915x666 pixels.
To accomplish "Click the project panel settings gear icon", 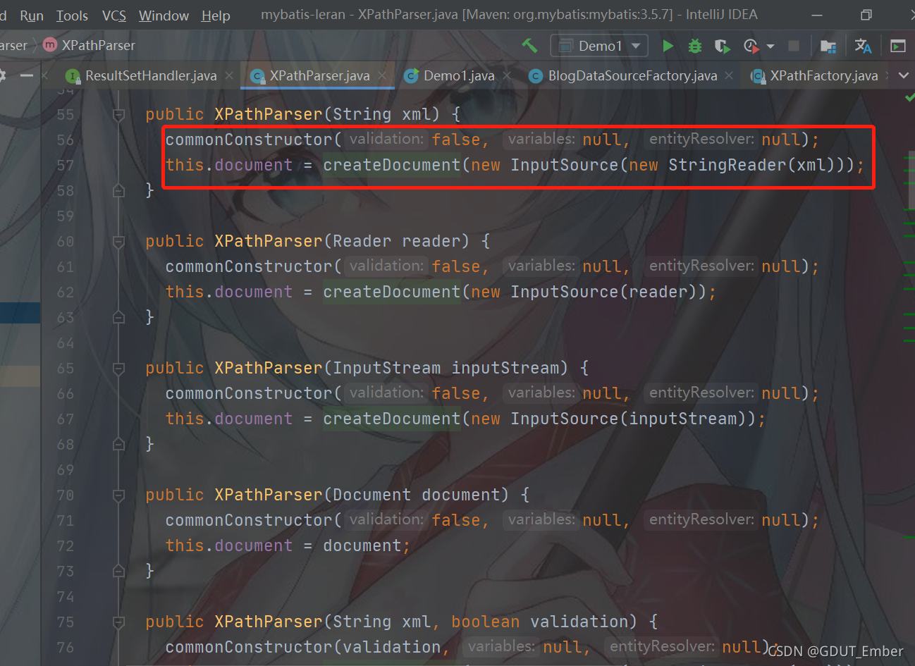I will pyautogui.click(x=2, y=75).
